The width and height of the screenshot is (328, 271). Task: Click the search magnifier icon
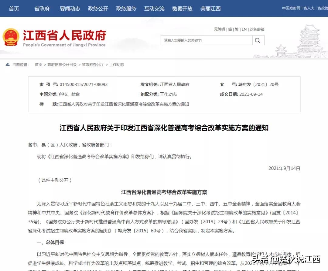coord(258,40)
